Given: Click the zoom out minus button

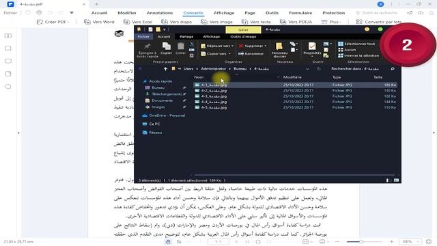Looking at the screenshot, I should [337, 241].
